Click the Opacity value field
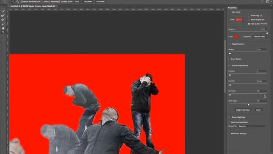 (x=264, y=29)
